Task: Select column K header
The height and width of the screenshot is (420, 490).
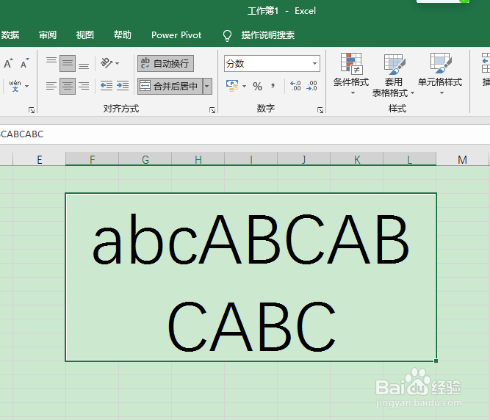Action: [356, 159]
